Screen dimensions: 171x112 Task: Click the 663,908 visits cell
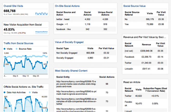pyautogui.click(x=90, y=53)
